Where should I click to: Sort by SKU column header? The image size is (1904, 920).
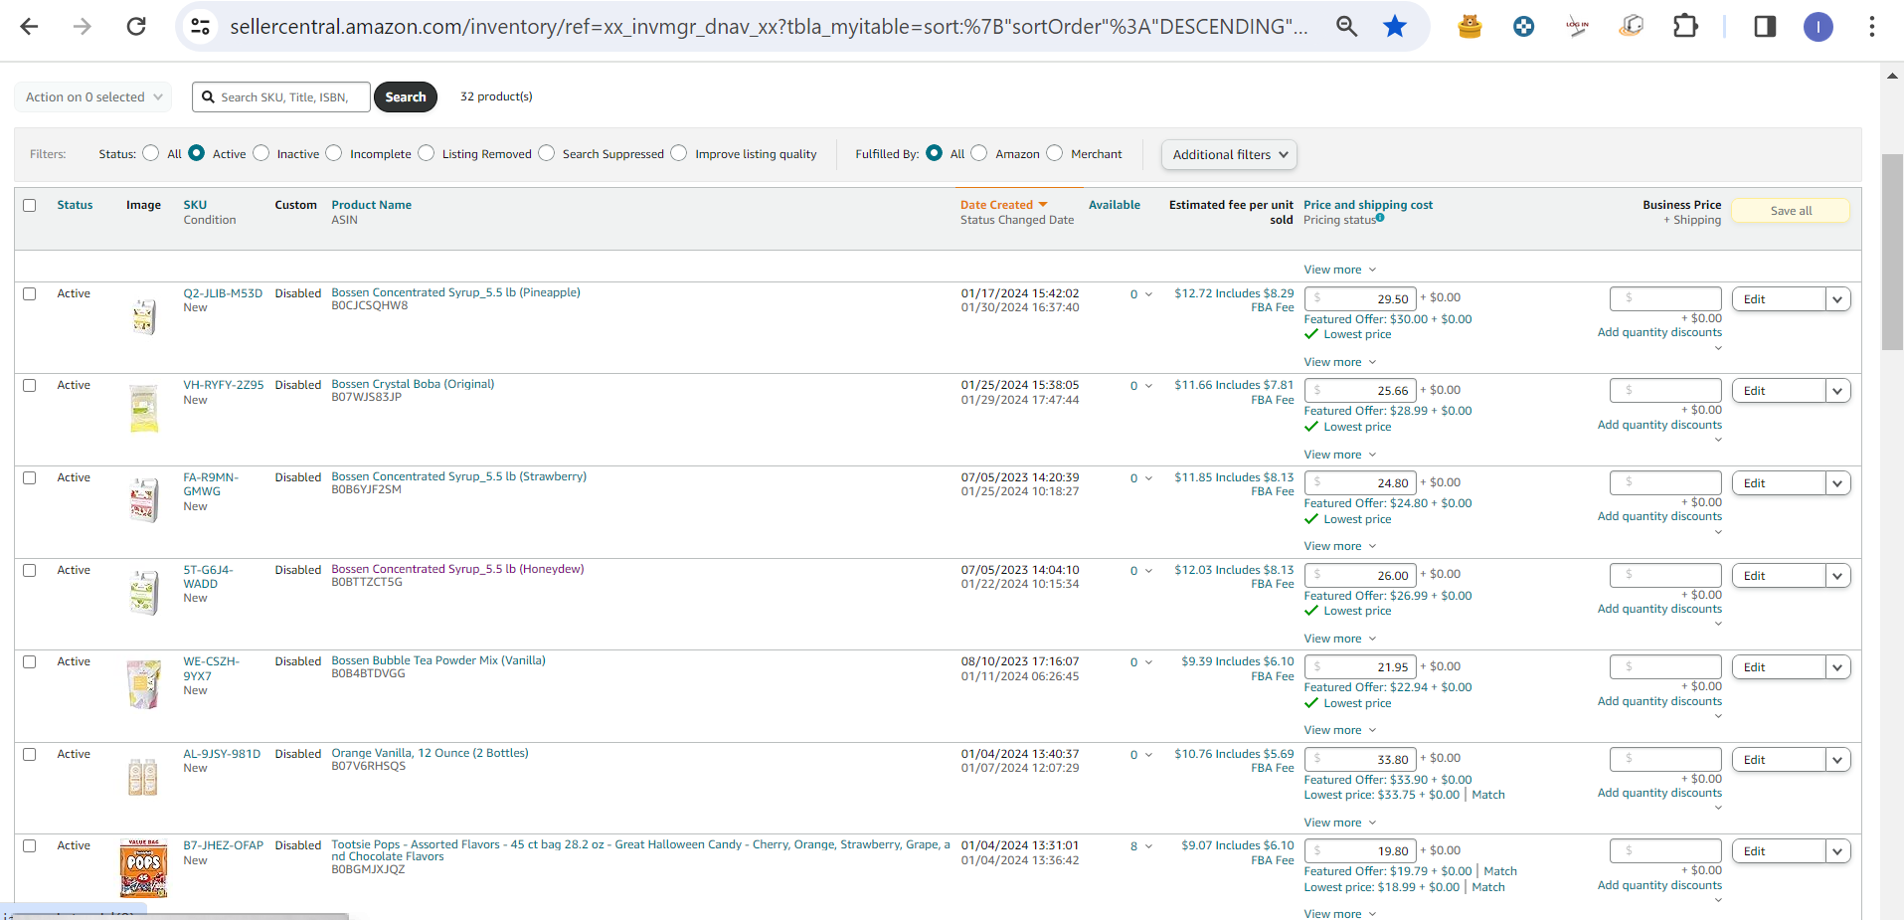tap(195, 205)
